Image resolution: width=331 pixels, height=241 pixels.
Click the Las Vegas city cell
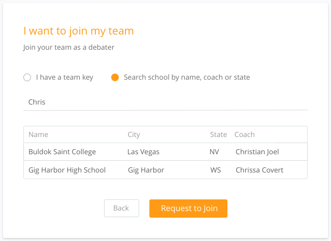(143, 152)
